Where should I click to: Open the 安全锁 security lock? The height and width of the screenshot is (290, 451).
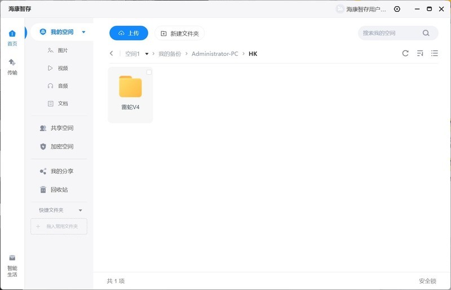[427, 281]
